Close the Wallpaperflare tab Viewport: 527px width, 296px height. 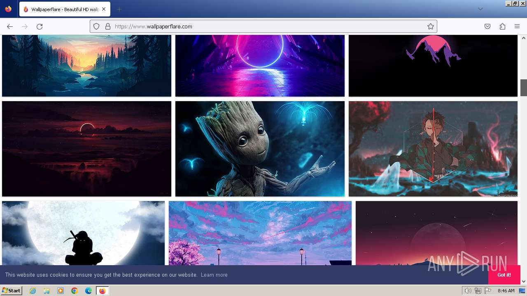[x=104, y=9]
